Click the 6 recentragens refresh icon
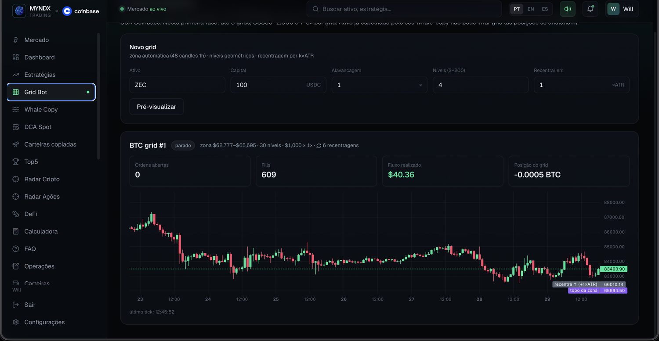 pos(319,146)
